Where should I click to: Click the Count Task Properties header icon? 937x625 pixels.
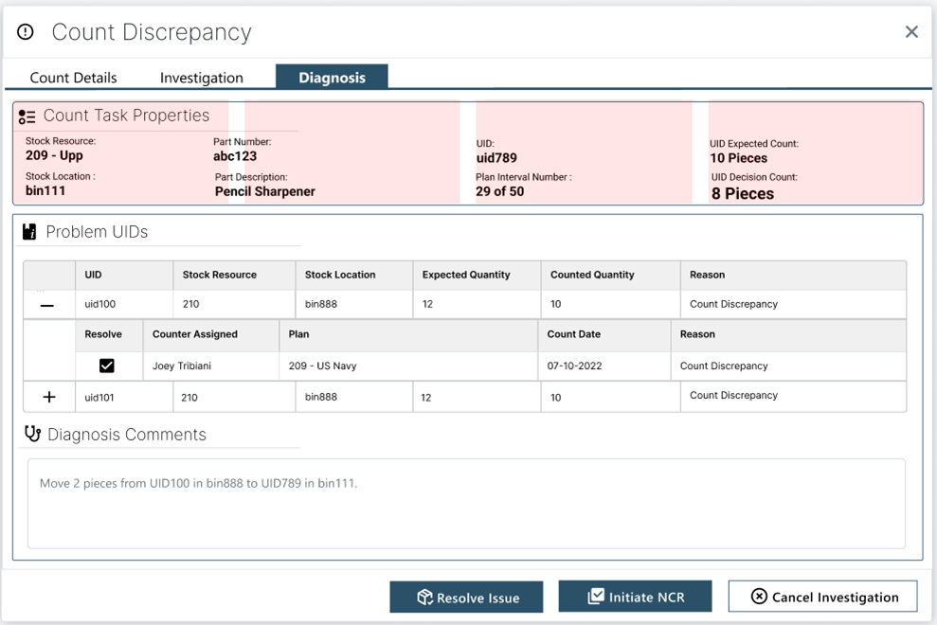(x=27, y=116)
